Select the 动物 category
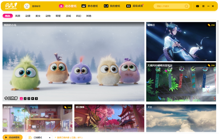Viewport: 219px width, 140px height. point(48,16)
